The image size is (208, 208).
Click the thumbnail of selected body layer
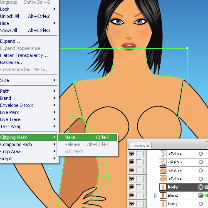pos(163,187)
